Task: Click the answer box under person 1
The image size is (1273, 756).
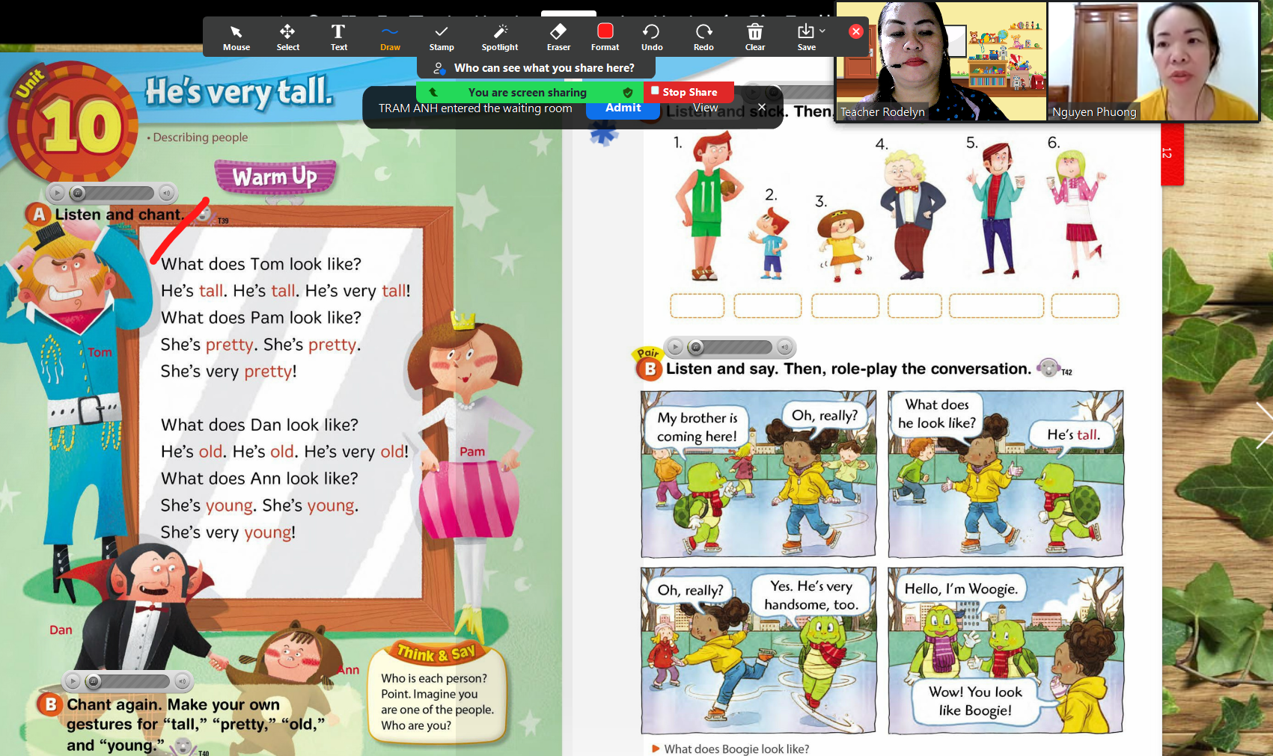Action: pos(697,306)
